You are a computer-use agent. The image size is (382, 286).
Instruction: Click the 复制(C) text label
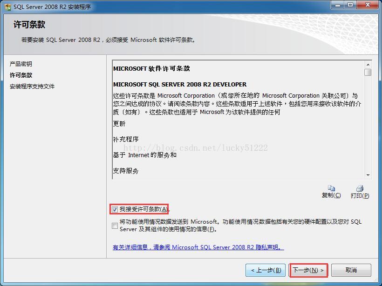click(331, 195)
